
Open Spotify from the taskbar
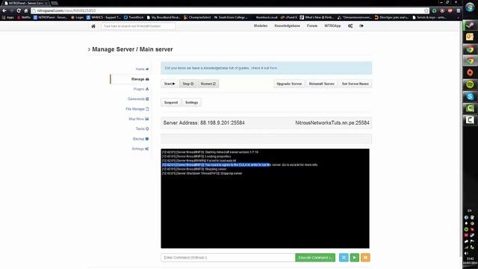click(470, 84)
